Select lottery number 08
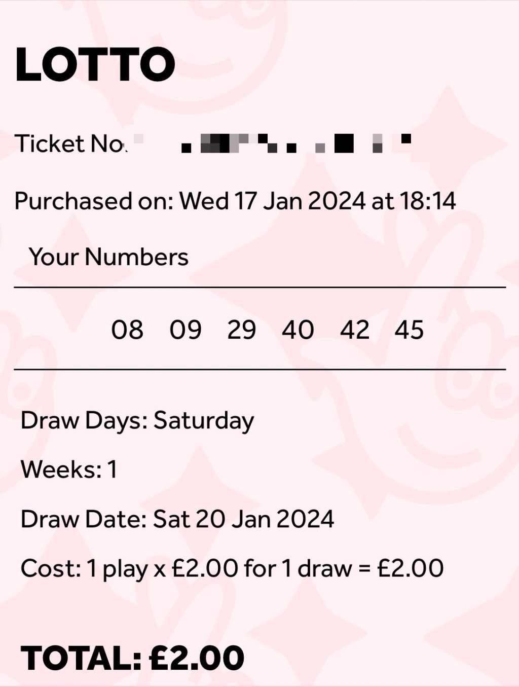 (127, 330)
